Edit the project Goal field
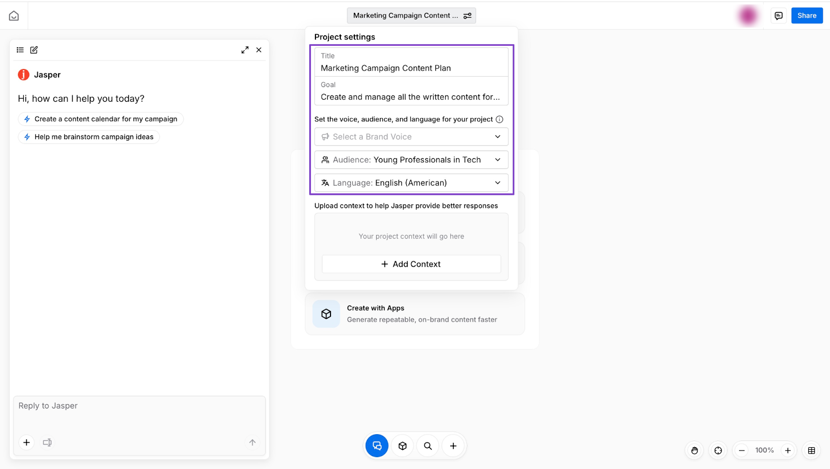830x469 pixels. coord(411,91)
